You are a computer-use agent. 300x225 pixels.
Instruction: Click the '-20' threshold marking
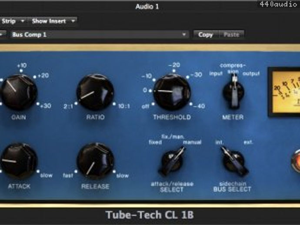(x=174, y=65)
